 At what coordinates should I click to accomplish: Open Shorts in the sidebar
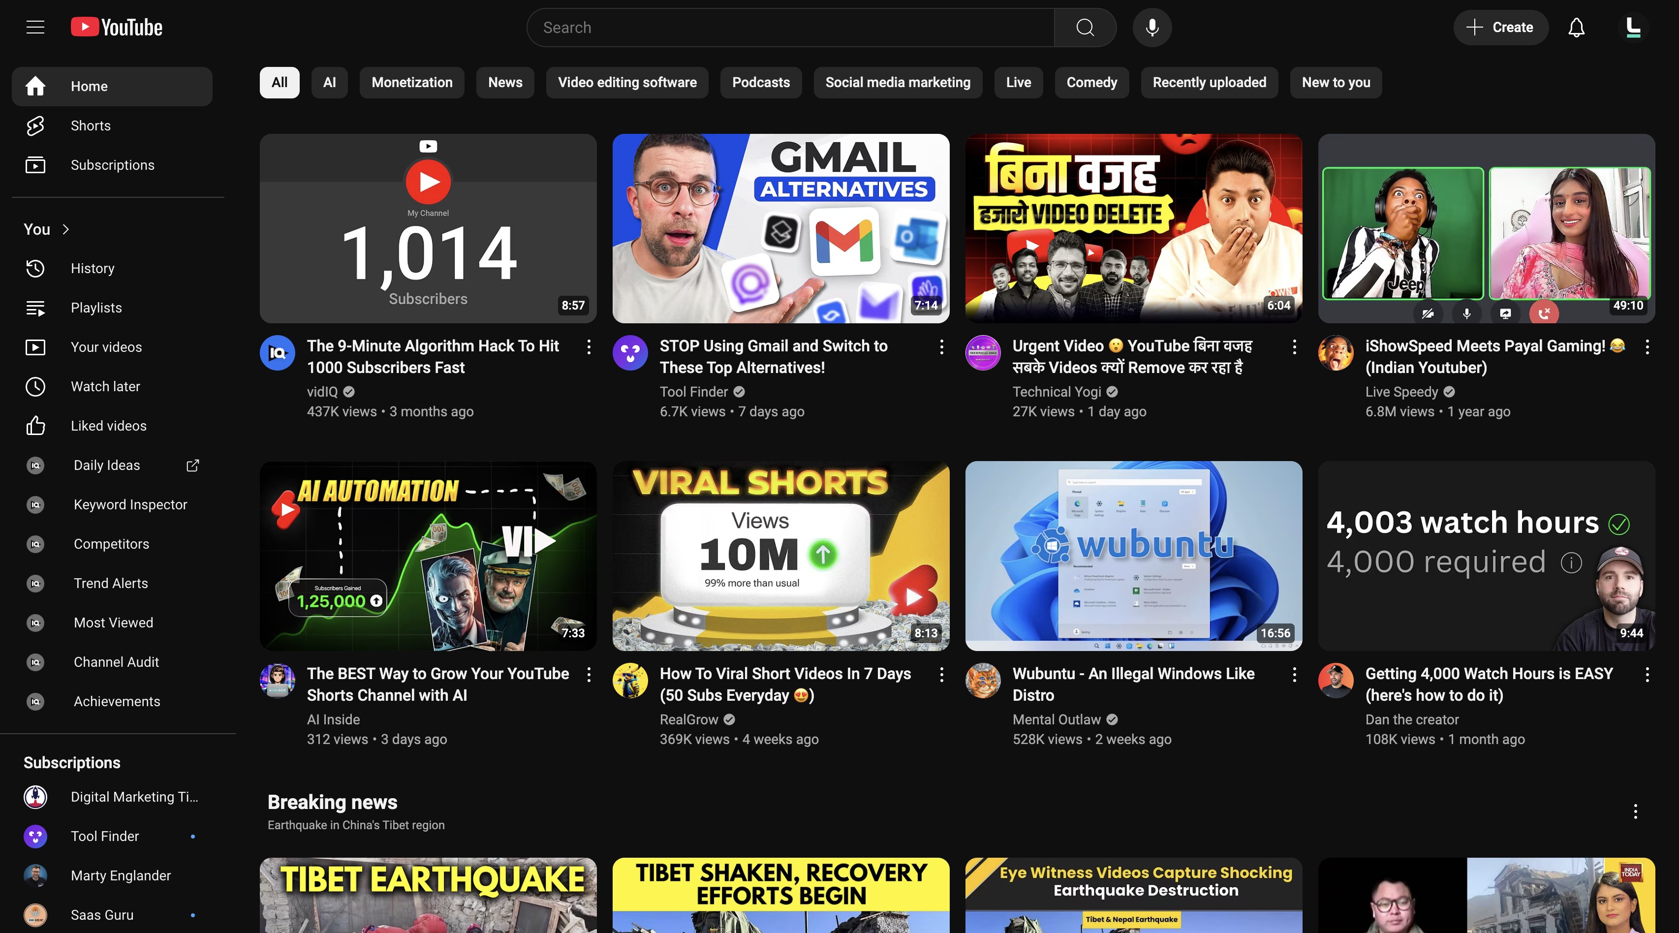pos(112,126)
